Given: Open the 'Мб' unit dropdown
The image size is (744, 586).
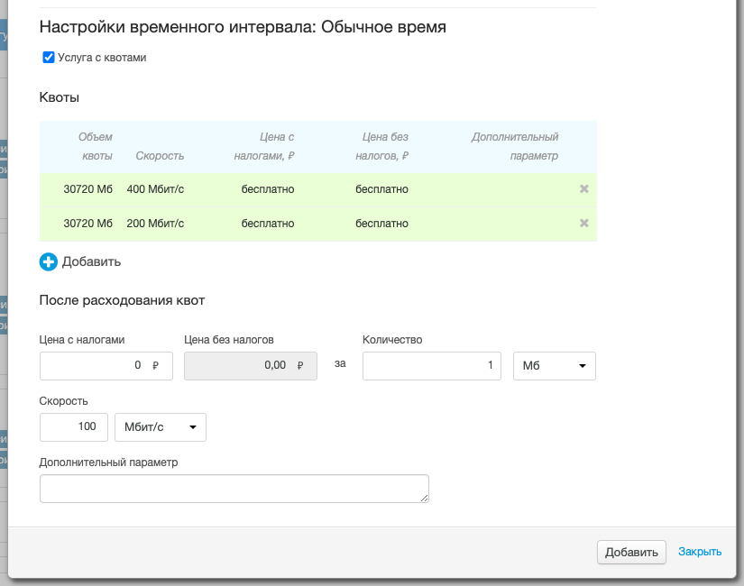Looking at the screenshot, I should pyautogui.click(x=555, y=366).
